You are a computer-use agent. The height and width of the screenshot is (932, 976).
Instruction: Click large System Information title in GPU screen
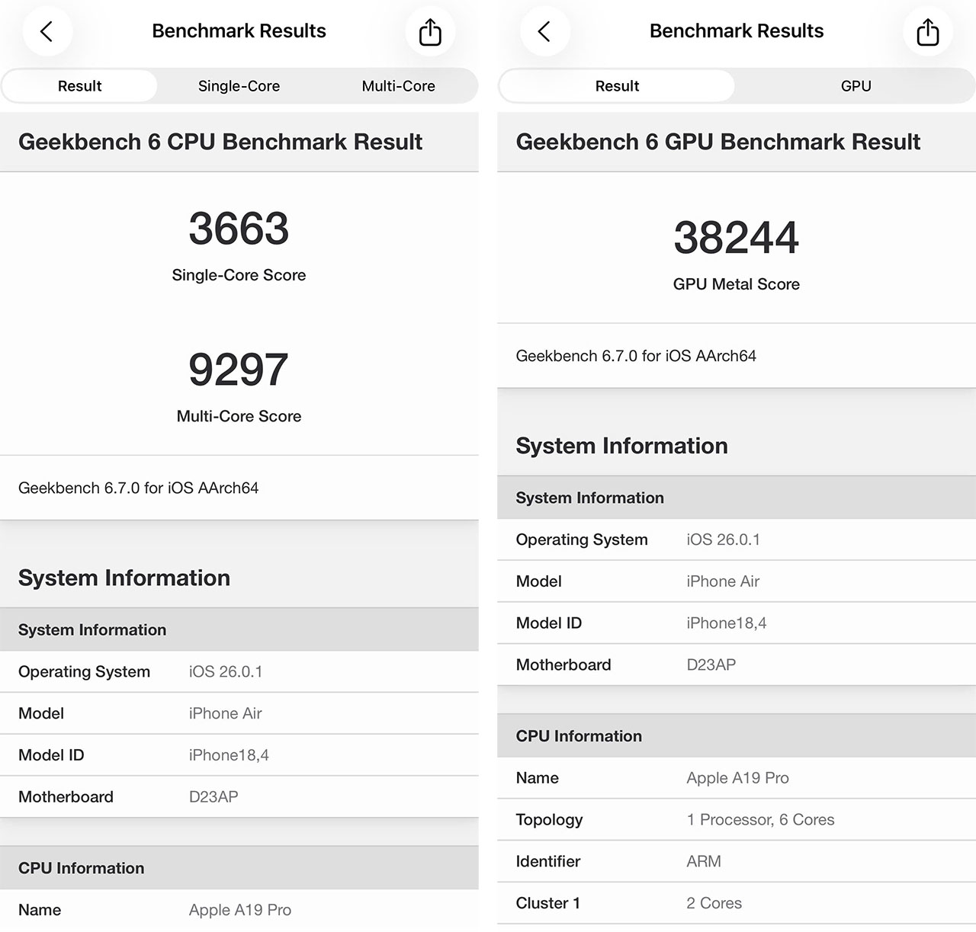(621, 446)
